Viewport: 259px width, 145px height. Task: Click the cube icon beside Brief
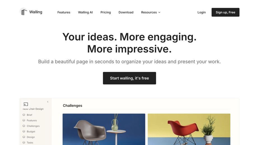point(24,115)
